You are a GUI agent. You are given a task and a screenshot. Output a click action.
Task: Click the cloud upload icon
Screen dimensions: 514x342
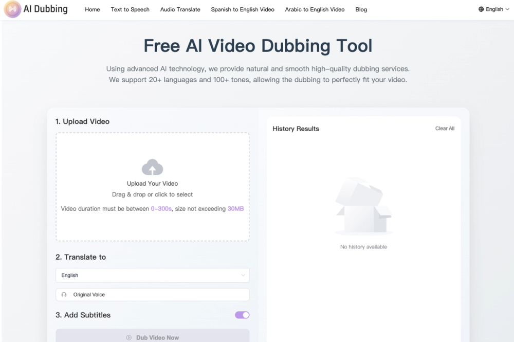click(x=152, y=167)
